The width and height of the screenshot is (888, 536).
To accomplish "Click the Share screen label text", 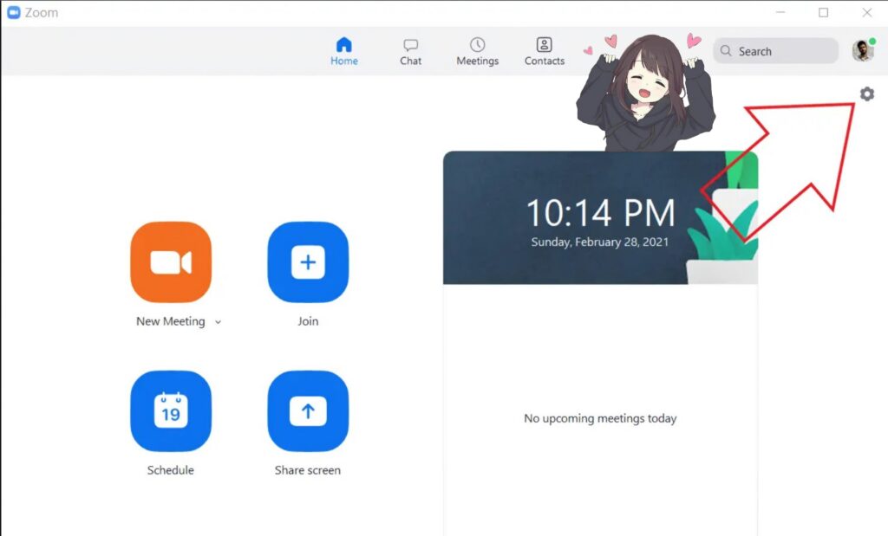I will [308, 470].
